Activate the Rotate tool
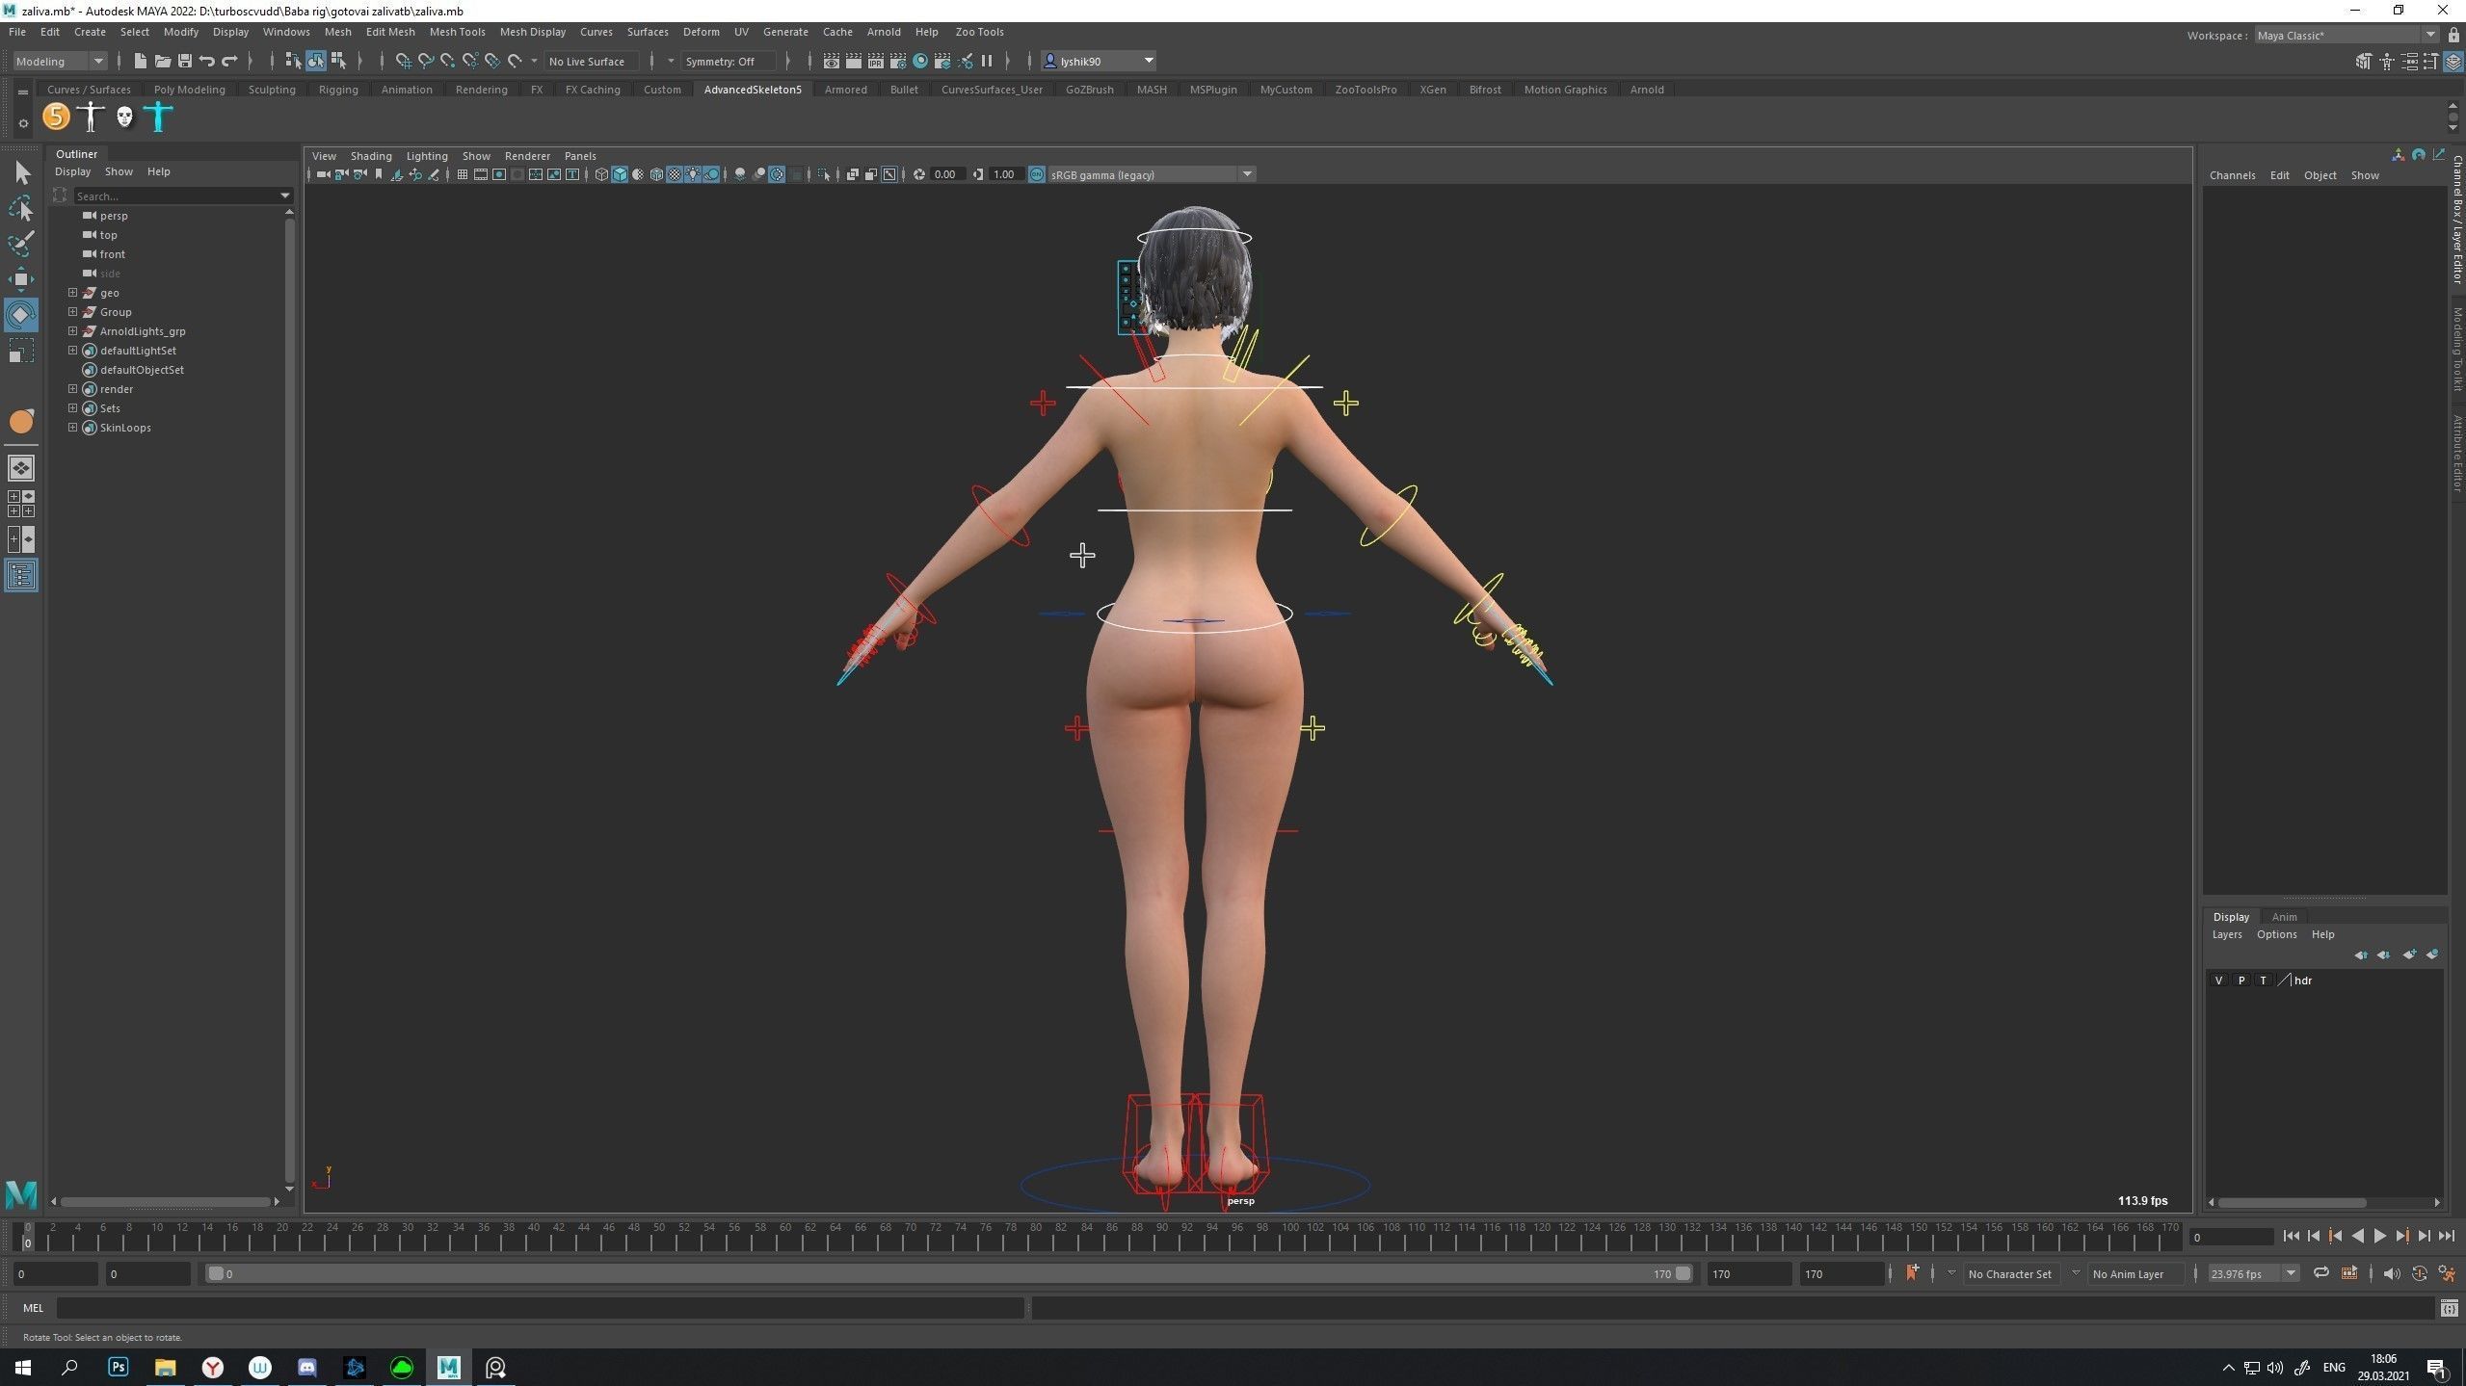The width and height of the screenshot is (2466, 1386). pyautogui.click(x=21, y=315)
